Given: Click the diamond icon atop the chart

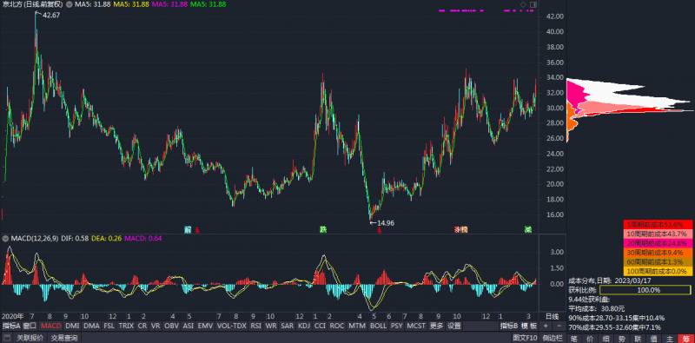Looking at the screenshot, I should (x=523, y=4).
